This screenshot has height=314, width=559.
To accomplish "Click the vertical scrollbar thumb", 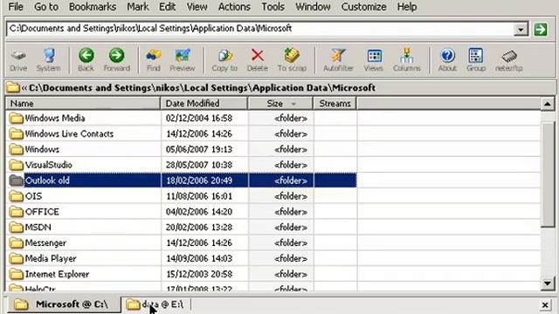I will [x=548, y=174].
